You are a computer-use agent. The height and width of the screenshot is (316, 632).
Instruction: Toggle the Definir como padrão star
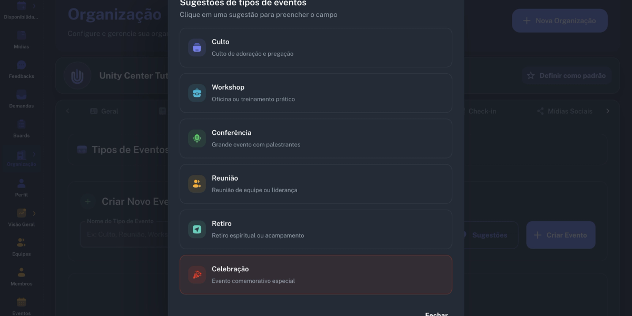pyautogui.click(x=530, y=75)
